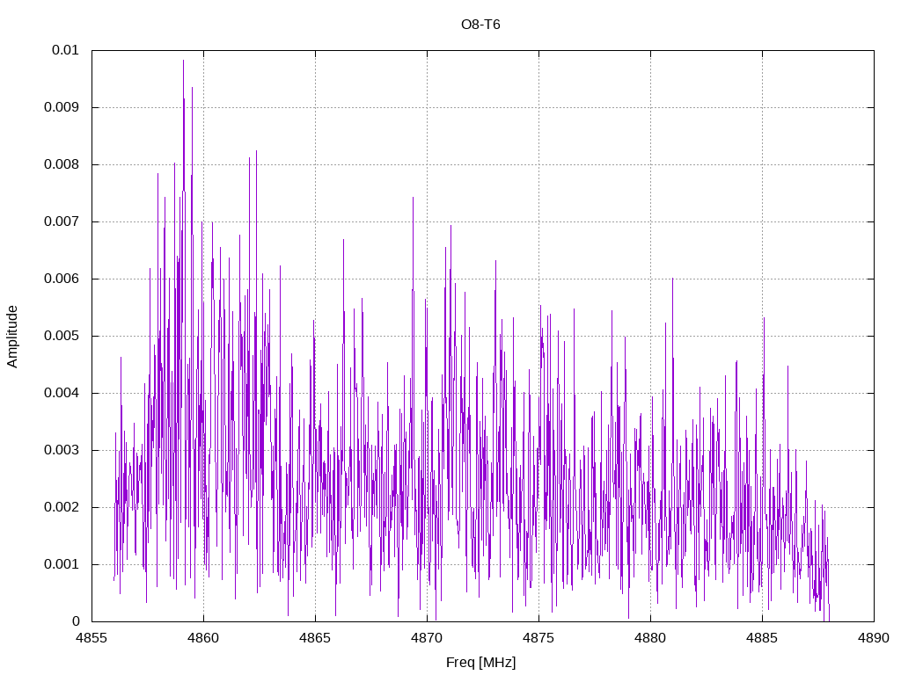Click the 0.005 y-axis tick value

point(62,336)
